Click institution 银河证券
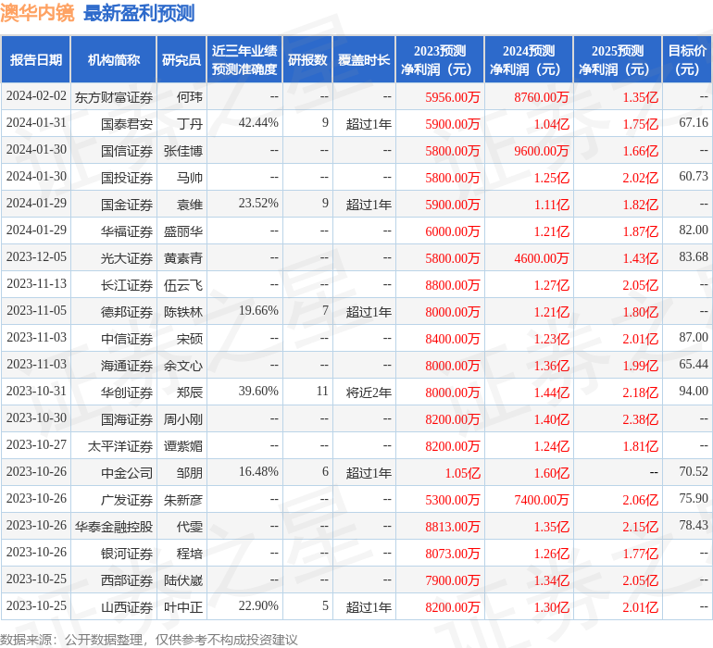The height and width of the screenshot is (648, 713). [x=127, y=554]
